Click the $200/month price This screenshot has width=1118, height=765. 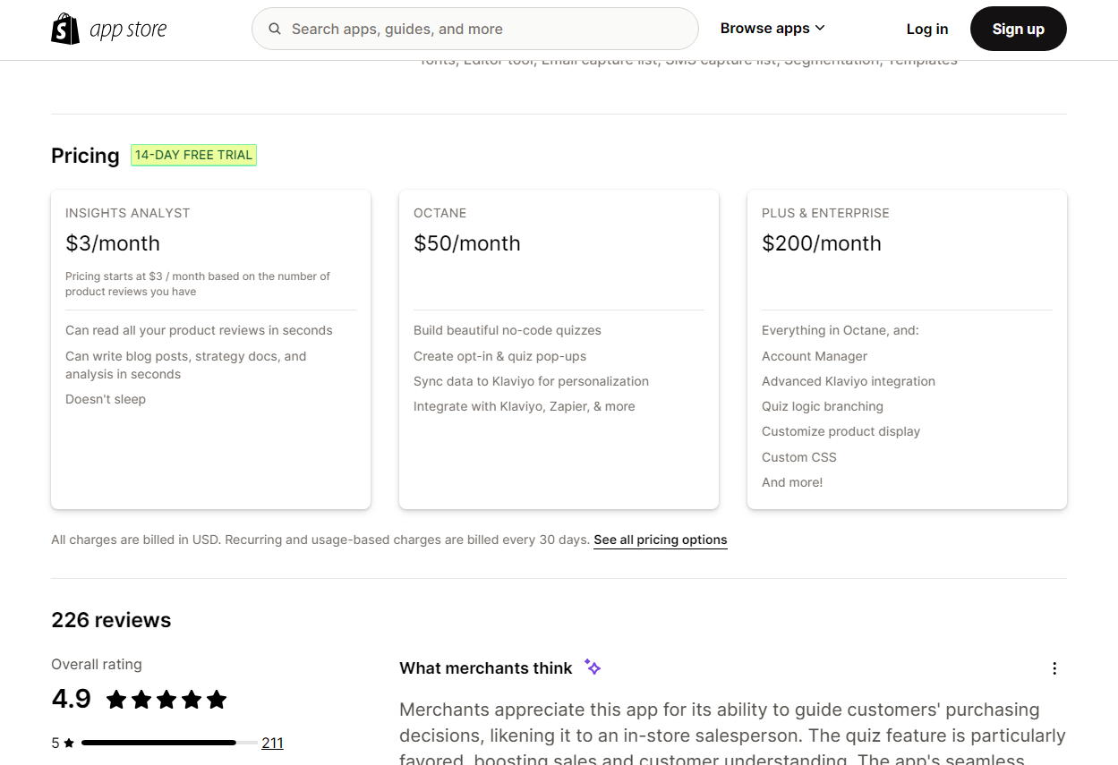pos(821,243)
